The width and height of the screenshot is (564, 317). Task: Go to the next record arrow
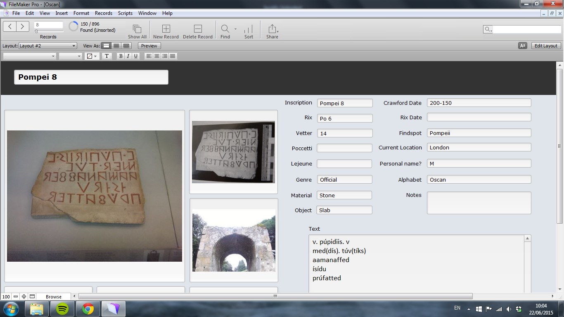[23, 27]
